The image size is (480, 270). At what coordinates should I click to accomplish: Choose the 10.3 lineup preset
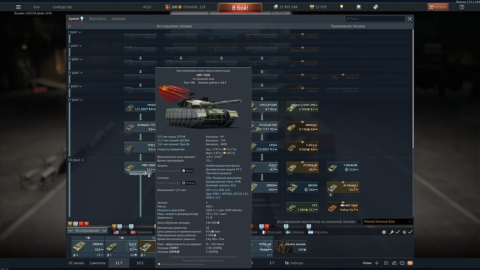(x=140, y=263)
